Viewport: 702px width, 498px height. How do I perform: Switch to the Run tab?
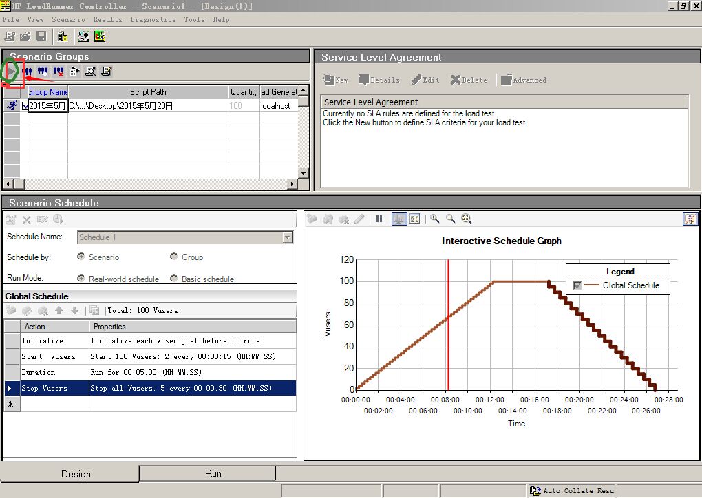213,473
